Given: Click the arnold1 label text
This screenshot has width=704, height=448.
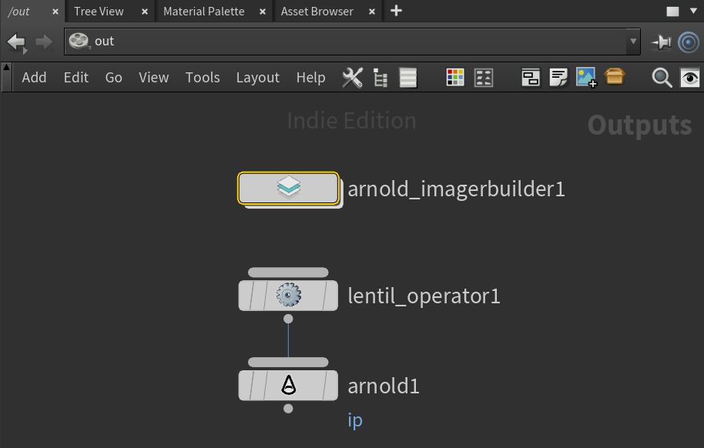Looking at the screenshot, I should pyautogui.click(x=384, y=386).
